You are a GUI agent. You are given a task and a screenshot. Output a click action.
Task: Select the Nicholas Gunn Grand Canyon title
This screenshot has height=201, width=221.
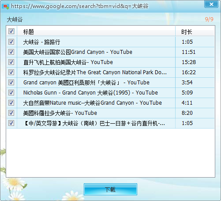[x=90, y=93]
